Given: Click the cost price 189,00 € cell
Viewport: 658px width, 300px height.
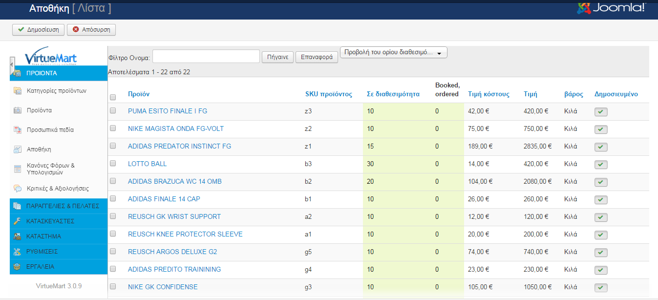Looking at the screenshot, I should (x=480, y=146).
